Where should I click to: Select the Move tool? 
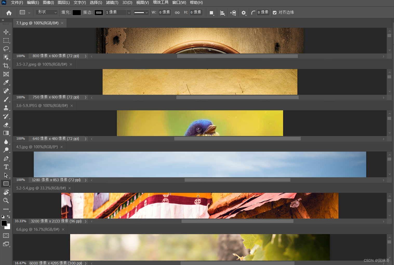pos(6,32)
